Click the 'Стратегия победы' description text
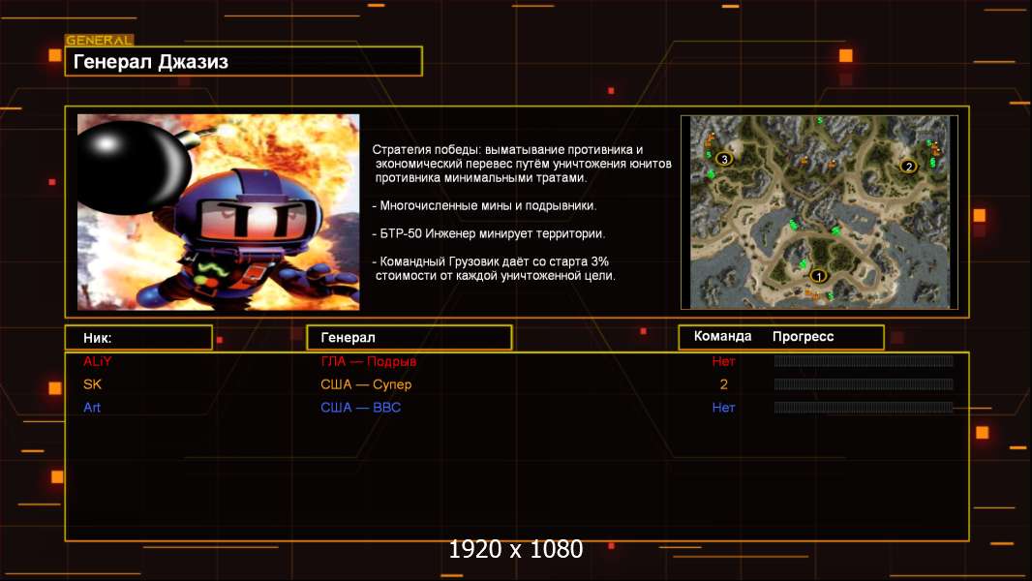The width and height of the screenshot is (1032, 581). pyautogui.click(x=522, y=164)
